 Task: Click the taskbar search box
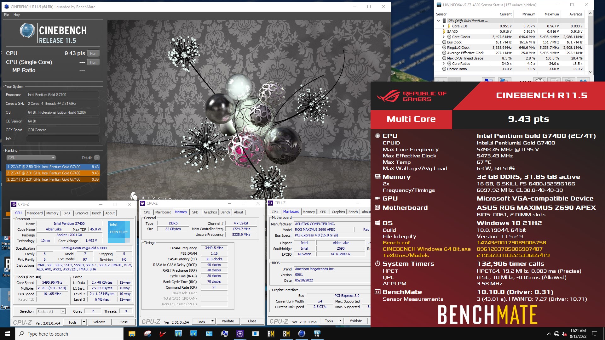tap(69, 334)
